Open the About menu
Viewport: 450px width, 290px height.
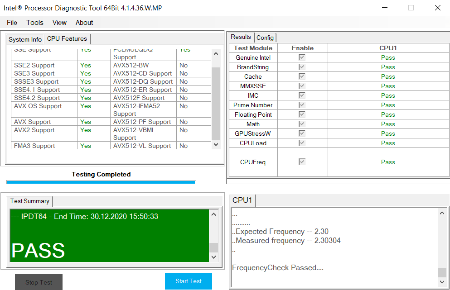pyautogui.click(x=84, y=23)
